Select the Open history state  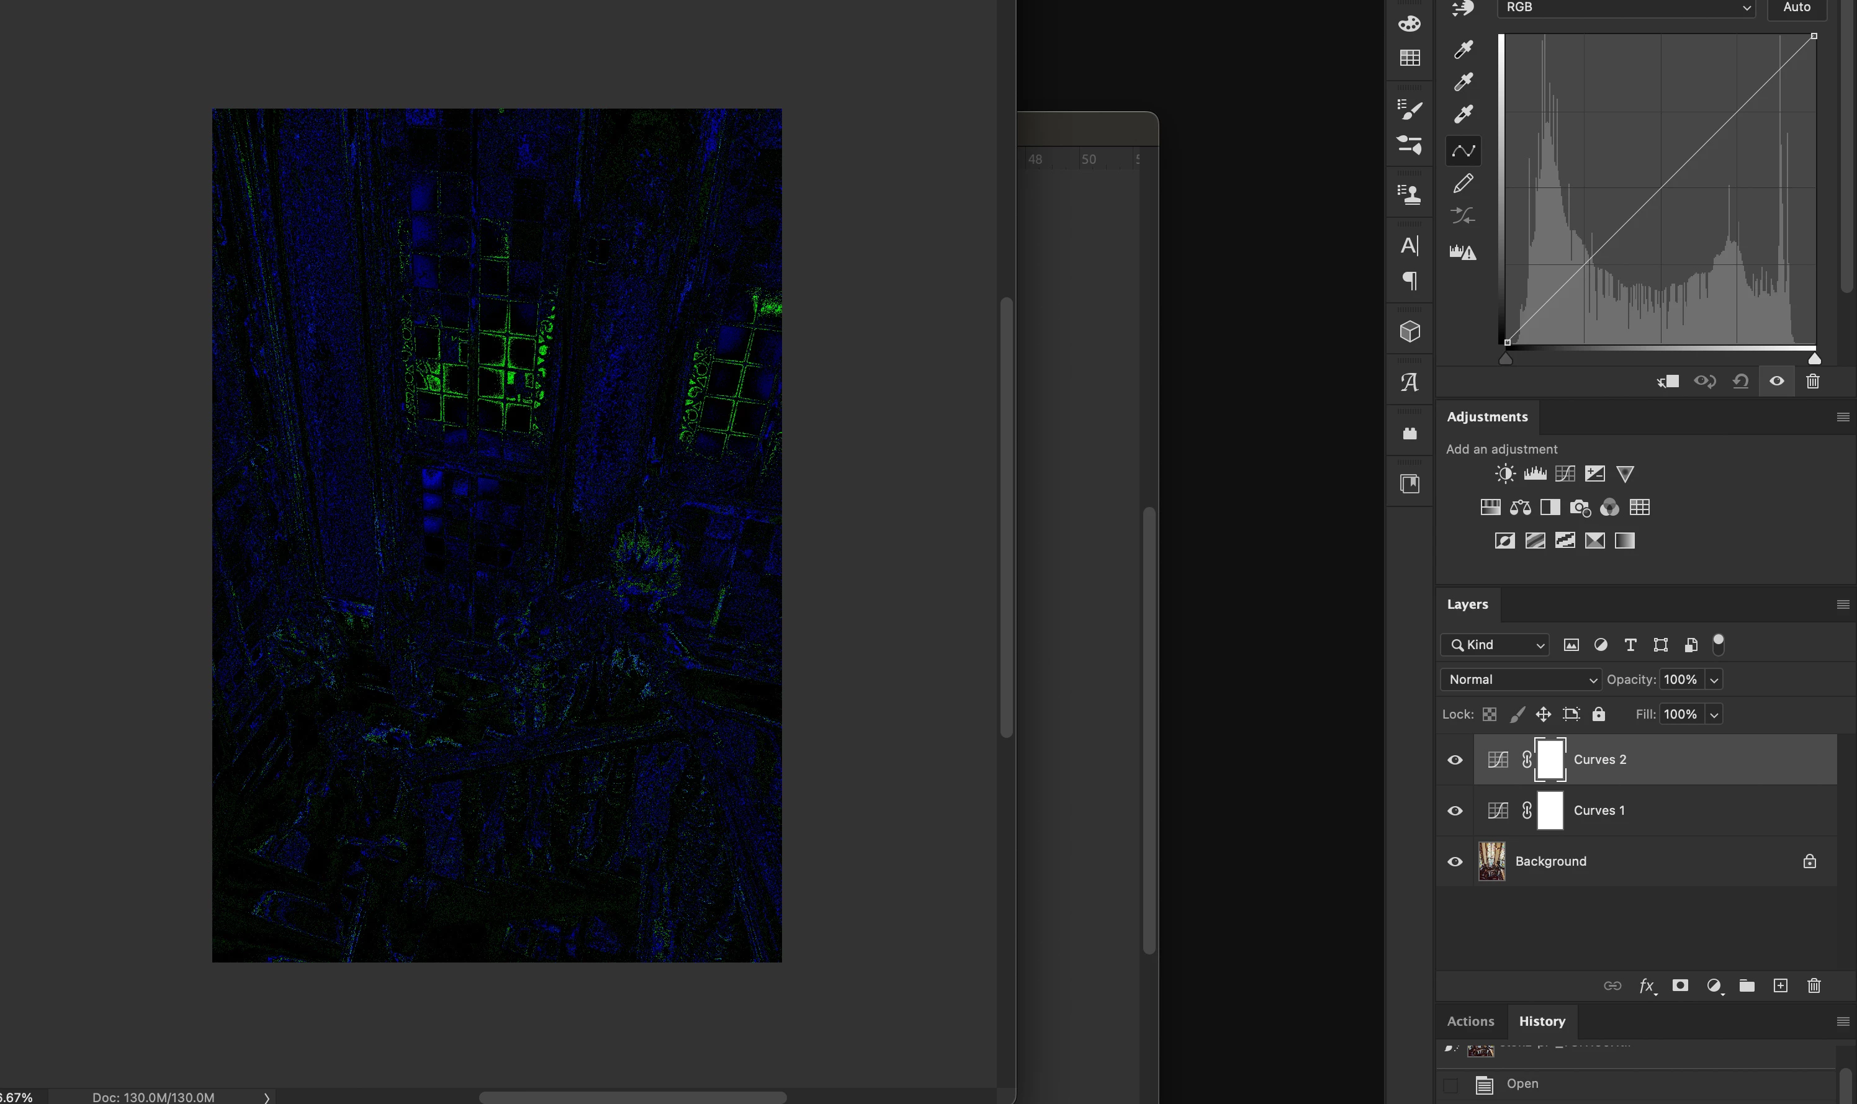coord(1522,1084)
